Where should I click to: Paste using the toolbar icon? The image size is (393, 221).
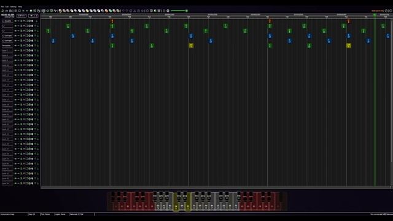pos(138,11)
